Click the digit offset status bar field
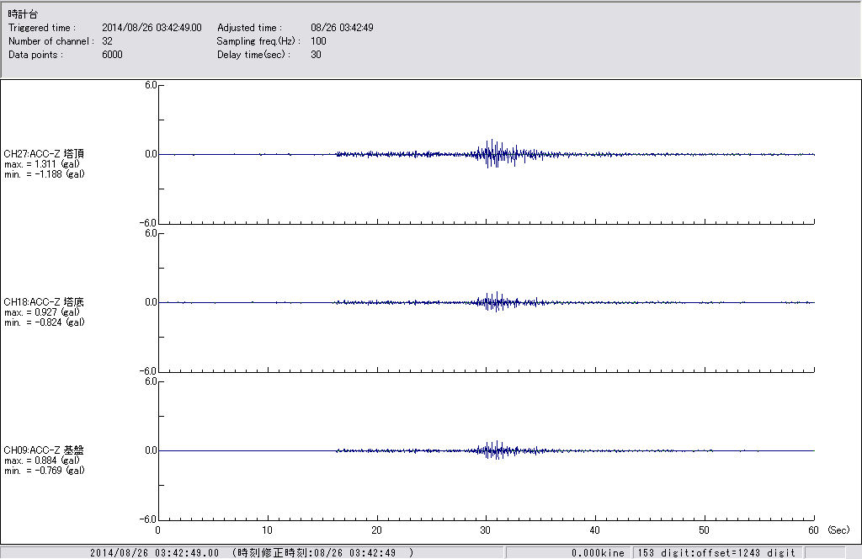 click(x=716, y=552)
